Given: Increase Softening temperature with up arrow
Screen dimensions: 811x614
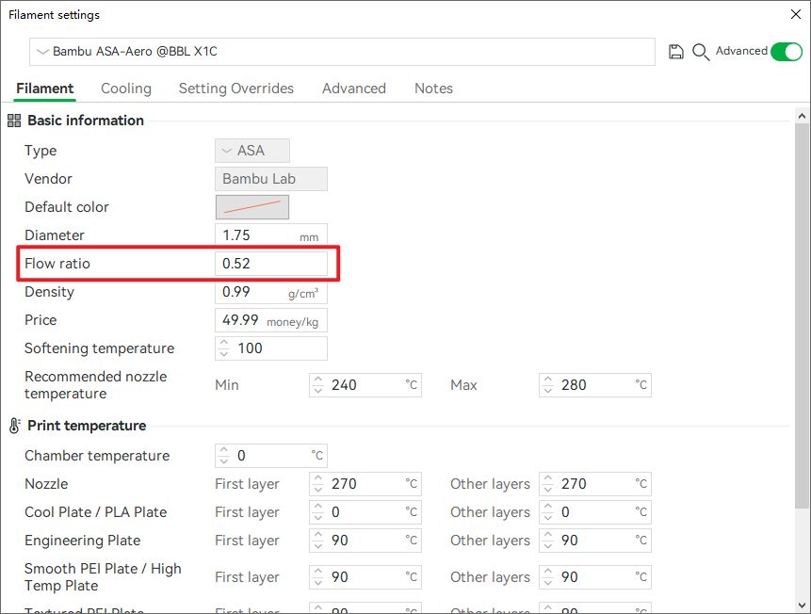Looking at the screenshot, I should [223, 343].
